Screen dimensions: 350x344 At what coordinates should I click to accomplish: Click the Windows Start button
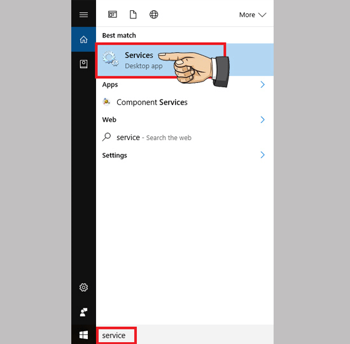click(83, 335)
